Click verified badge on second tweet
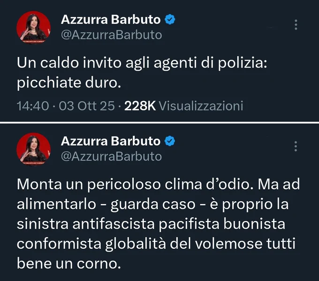This screenshot has width=319, height=281. 170,141
